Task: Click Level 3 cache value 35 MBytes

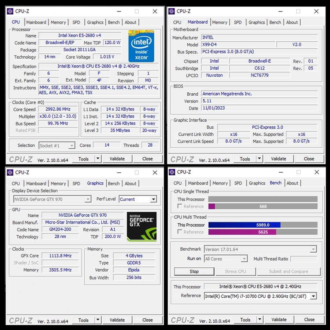Action: 120,130
